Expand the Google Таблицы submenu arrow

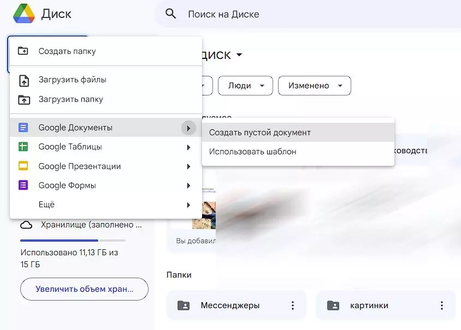point(188,147)
